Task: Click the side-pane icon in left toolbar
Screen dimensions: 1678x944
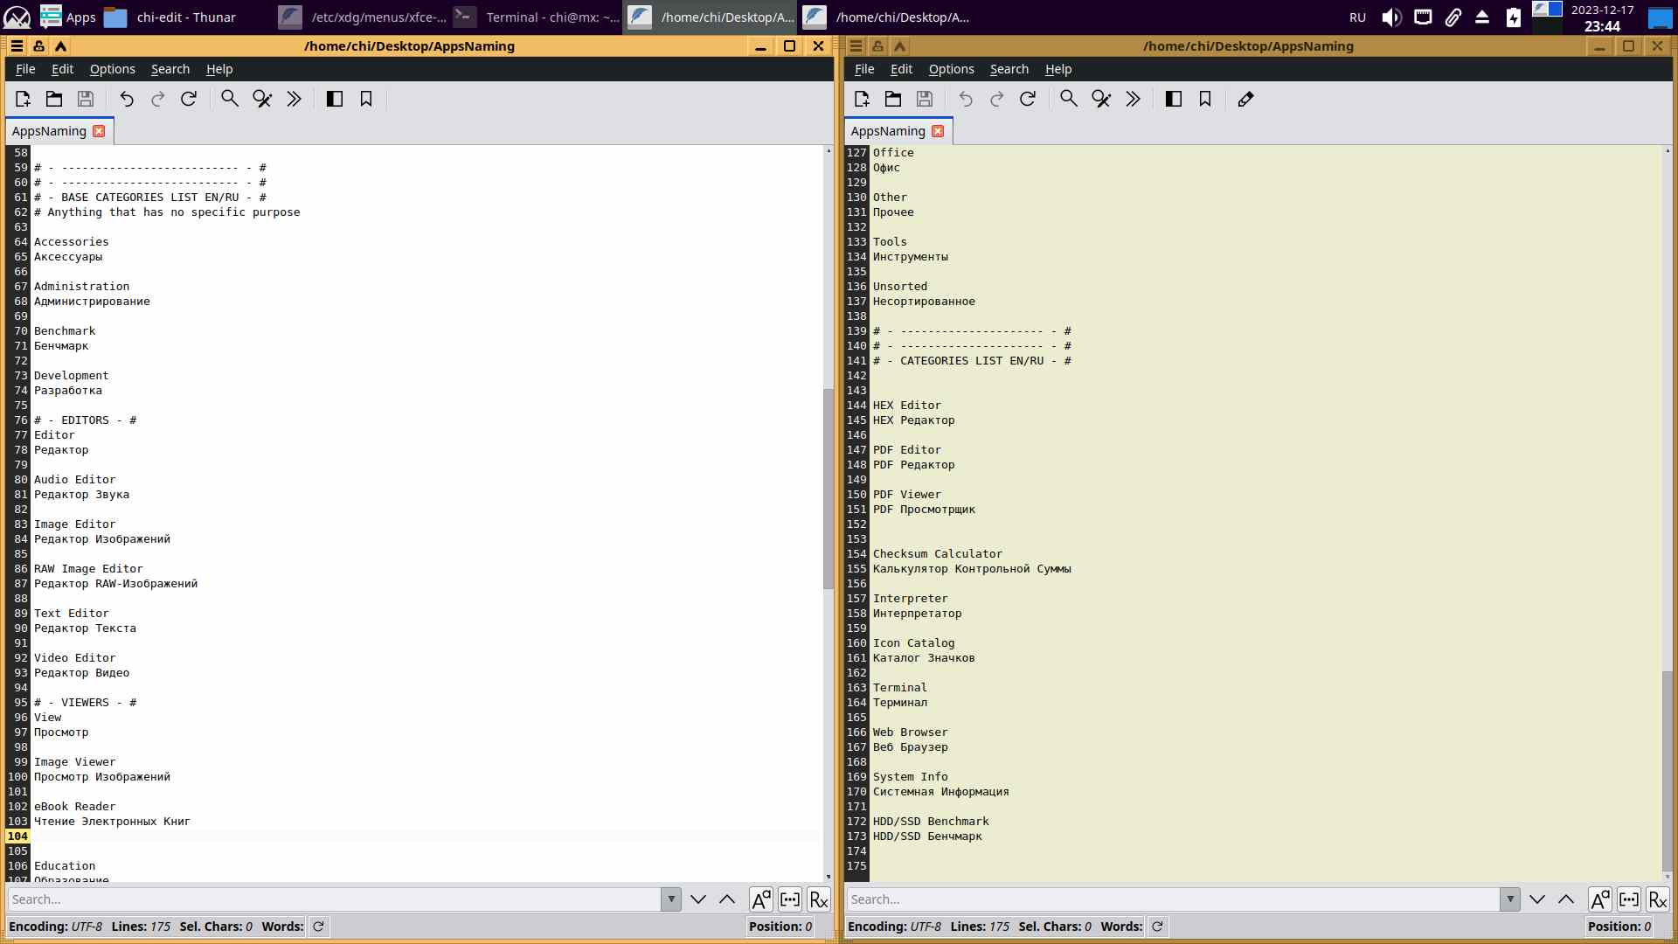Action: tap(334, 99)
